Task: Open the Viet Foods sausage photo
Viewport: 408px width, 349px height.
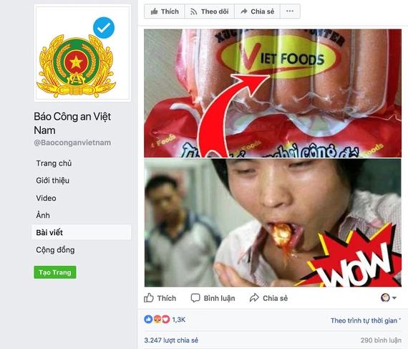Action: point(273,93)
